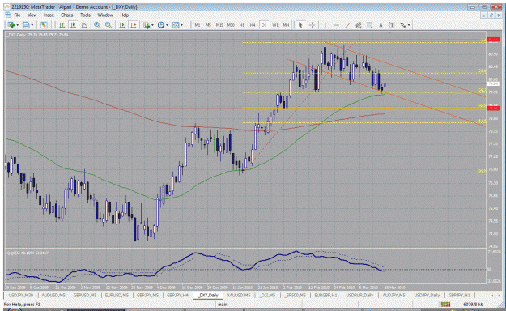This screenshot has height=311, width=506.
Task: Click the Periods clock icon
Action: click(x=161, y=25)
